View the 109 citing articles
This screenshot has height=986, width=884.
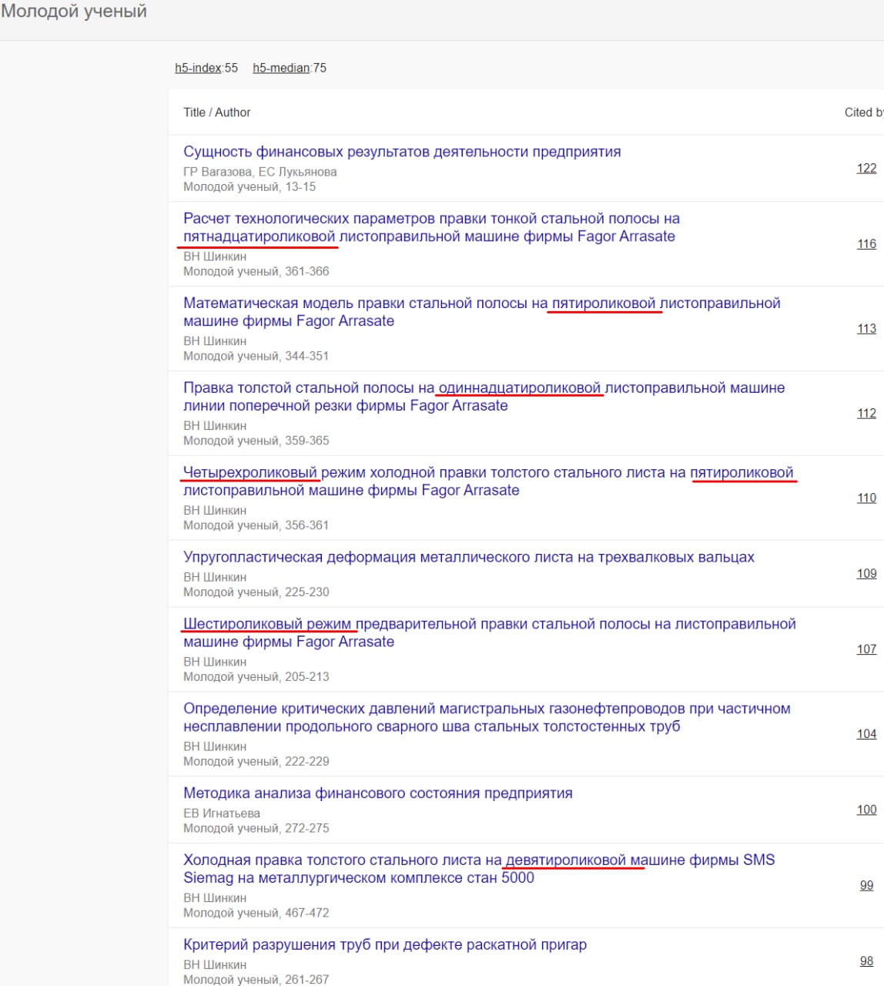click(866, 573)
